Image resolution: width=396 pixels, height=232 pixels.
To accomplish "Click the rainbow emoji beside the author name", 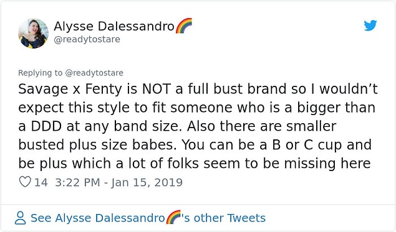I will click(x=183, y=26).
